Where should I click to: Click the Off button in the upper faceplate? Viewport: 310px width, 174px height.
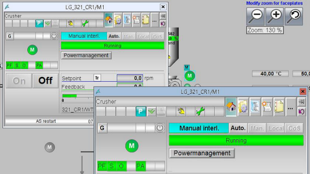[46, 81]
